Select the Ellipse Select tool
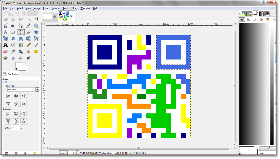 (13, 19)
